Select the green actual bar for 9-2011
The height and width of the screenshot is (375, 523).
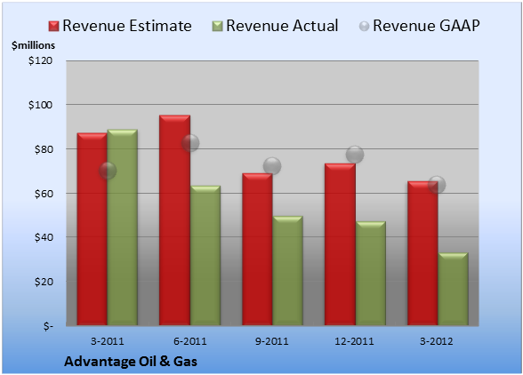287,271
